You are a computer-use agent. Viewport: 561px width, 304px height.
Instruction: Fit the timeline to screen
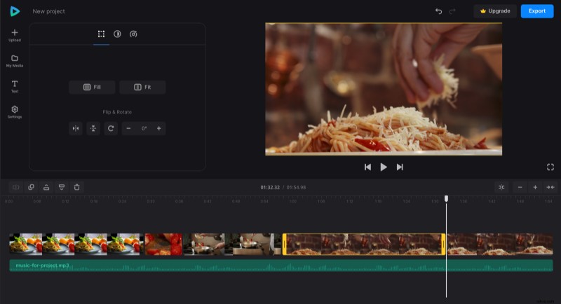pos(550,187)
